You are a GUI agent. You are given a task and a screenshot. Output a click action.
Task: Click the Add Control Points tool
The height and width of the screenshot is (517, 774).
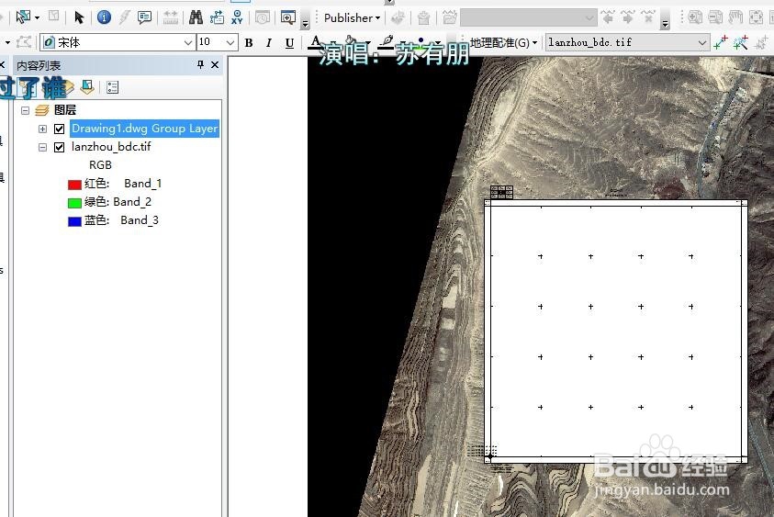pos(721,42)
